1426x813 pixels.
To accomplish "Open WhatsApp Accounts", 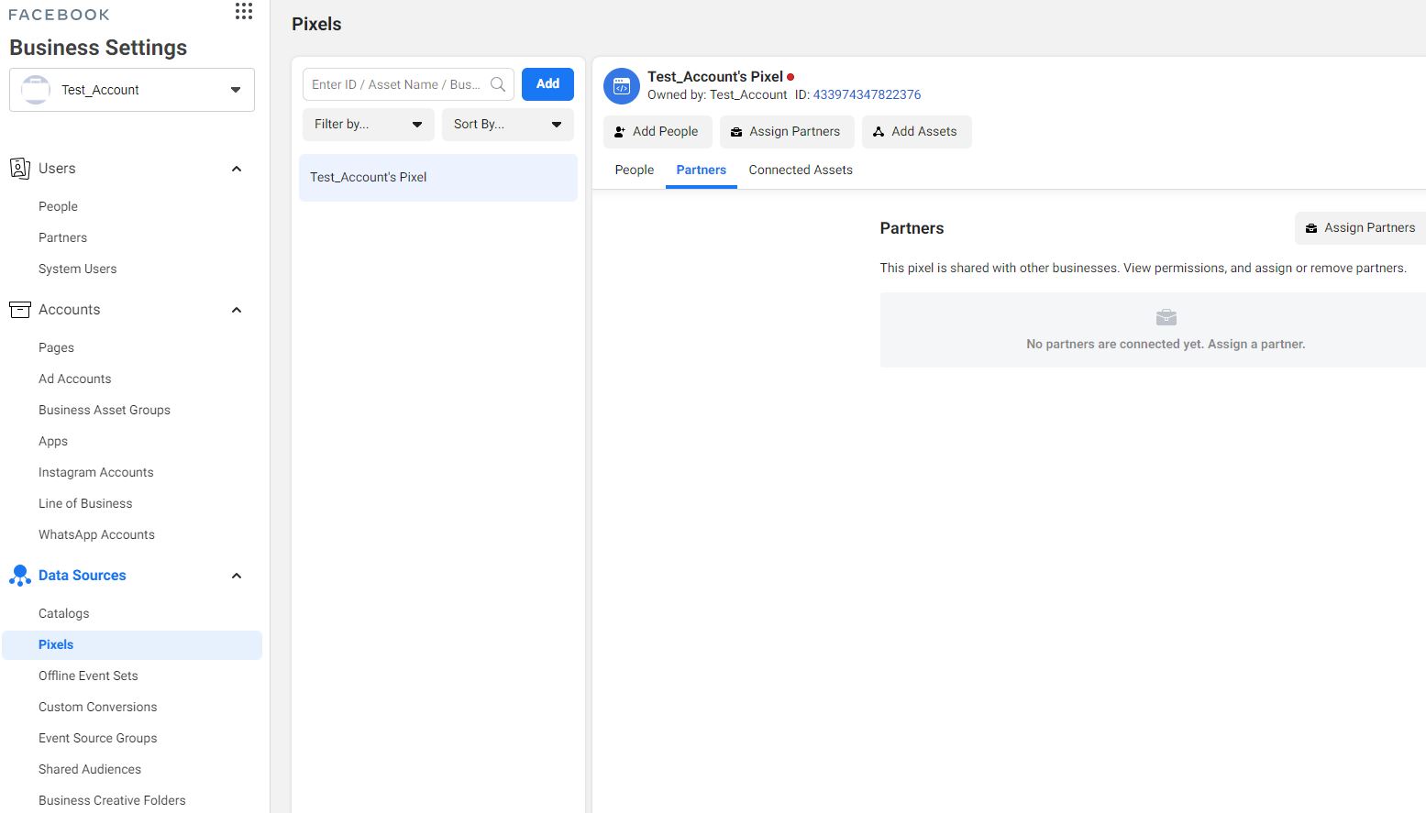I will click(x=96, y=534).
